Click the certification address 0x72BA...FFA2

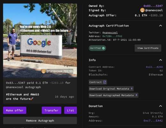click(x=112, y=36)
